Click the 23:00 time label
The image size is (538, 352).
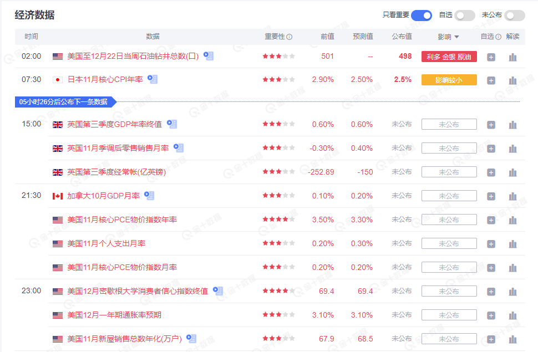coord(31,291)
